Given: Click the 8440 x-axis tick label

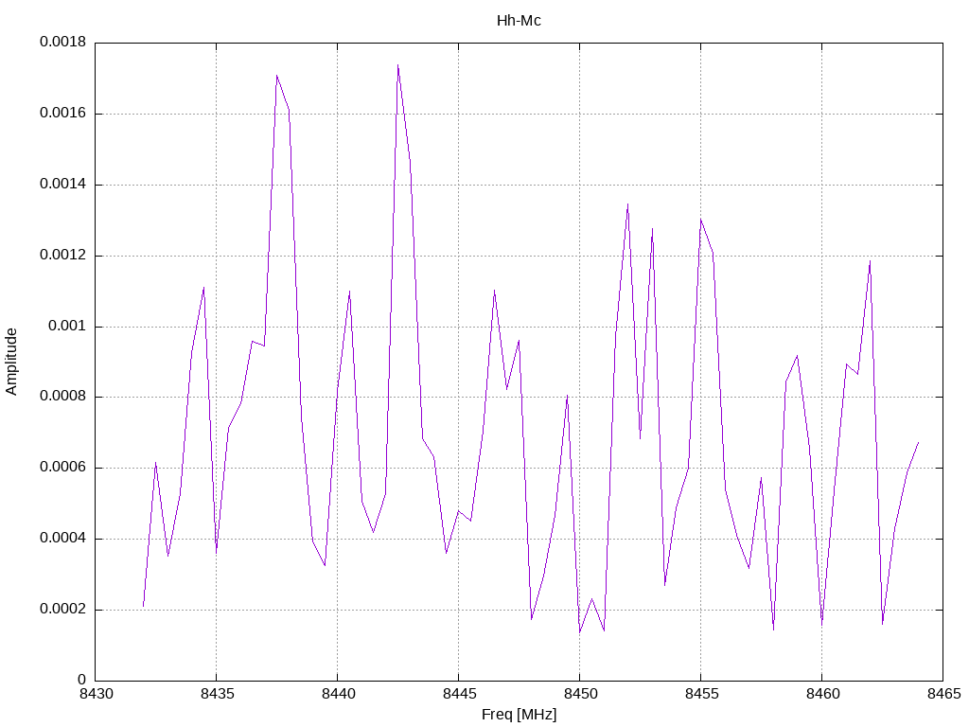Looking at the screenshot, I should point(339,694).
